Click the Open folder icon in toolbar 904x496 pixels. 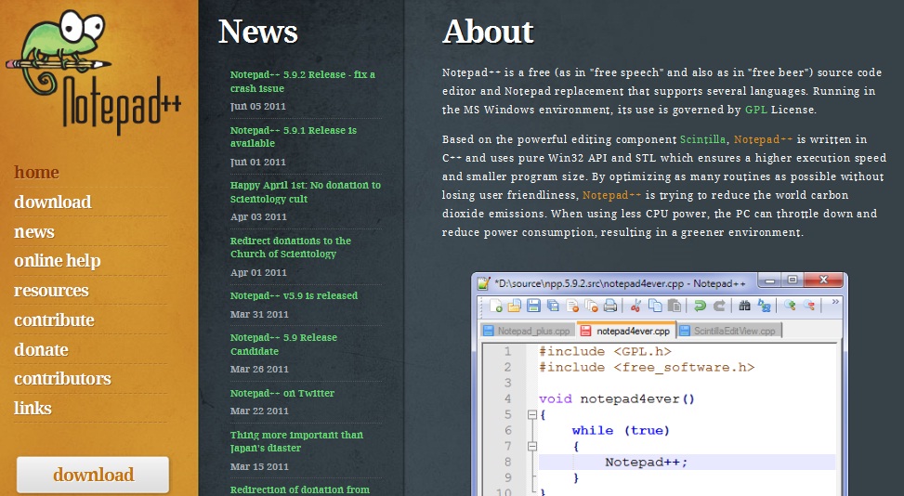(515, 306)
